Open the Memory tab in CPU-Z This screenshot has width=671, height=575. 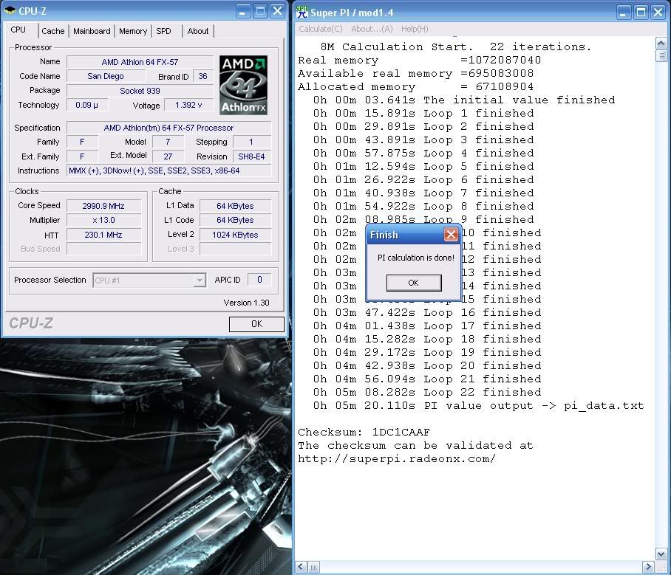133,31
